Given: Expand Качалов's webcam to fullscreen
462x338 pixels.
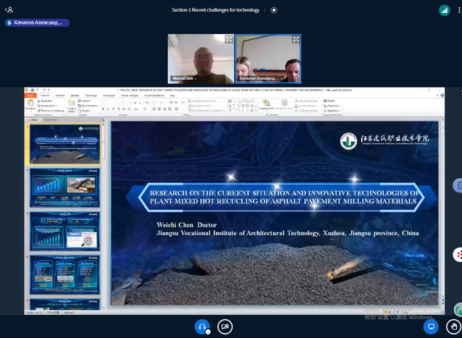Looking at the screenshot, I should [x=295, y=40].
